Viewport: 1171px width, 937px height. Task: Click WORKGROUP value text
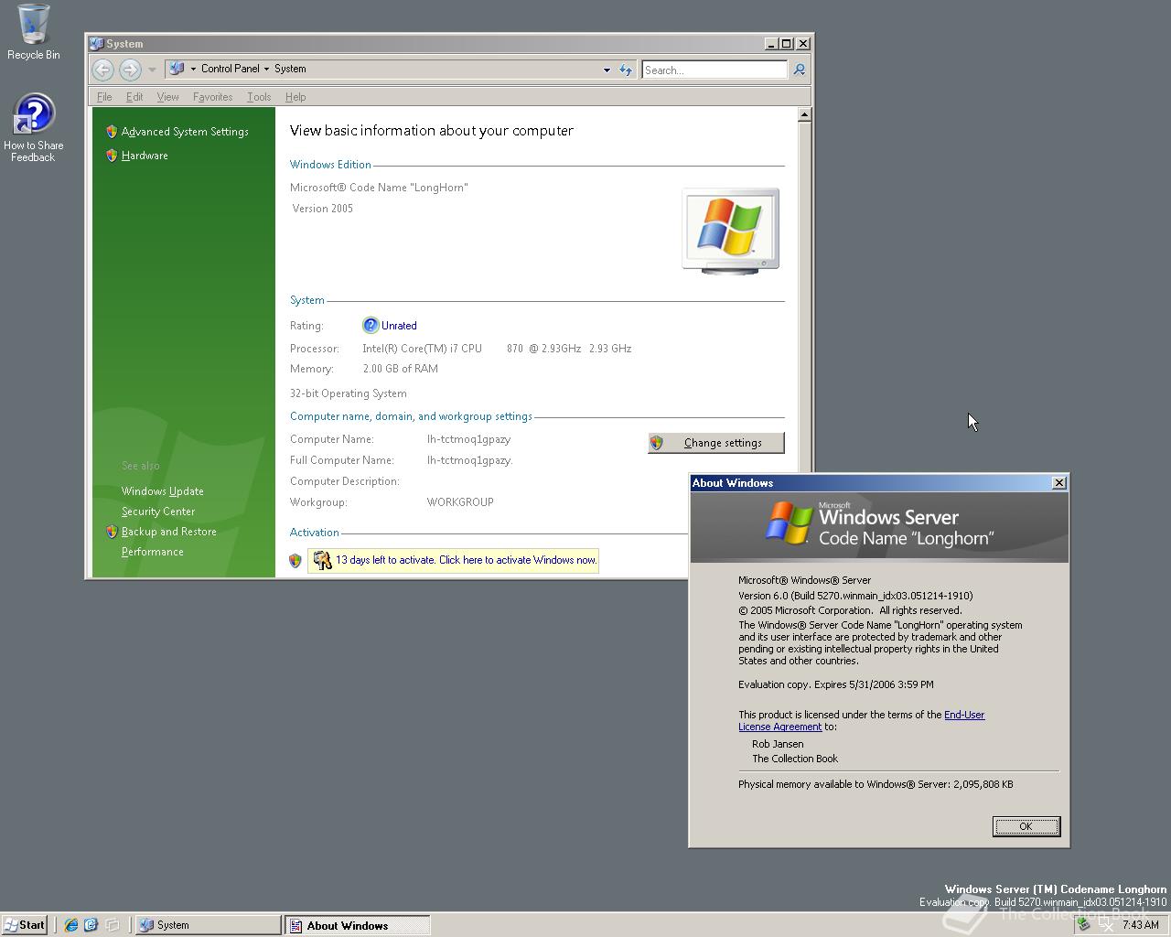click(x=460, y=502)
